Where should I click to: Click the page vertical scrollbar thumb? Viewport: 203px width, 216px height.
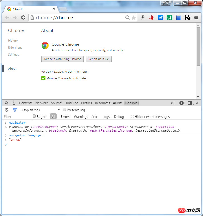(x=198, y=46)
